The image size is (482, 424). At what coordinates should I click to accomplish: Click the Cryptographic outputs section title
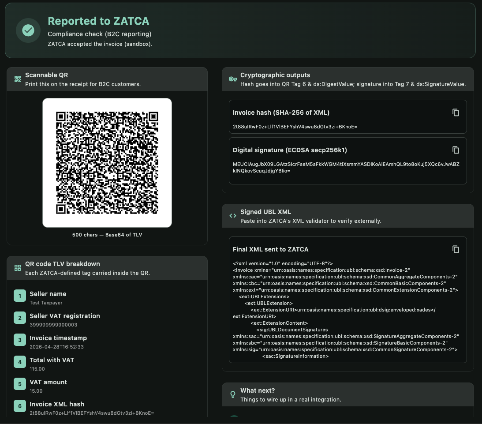click(275, 75)
